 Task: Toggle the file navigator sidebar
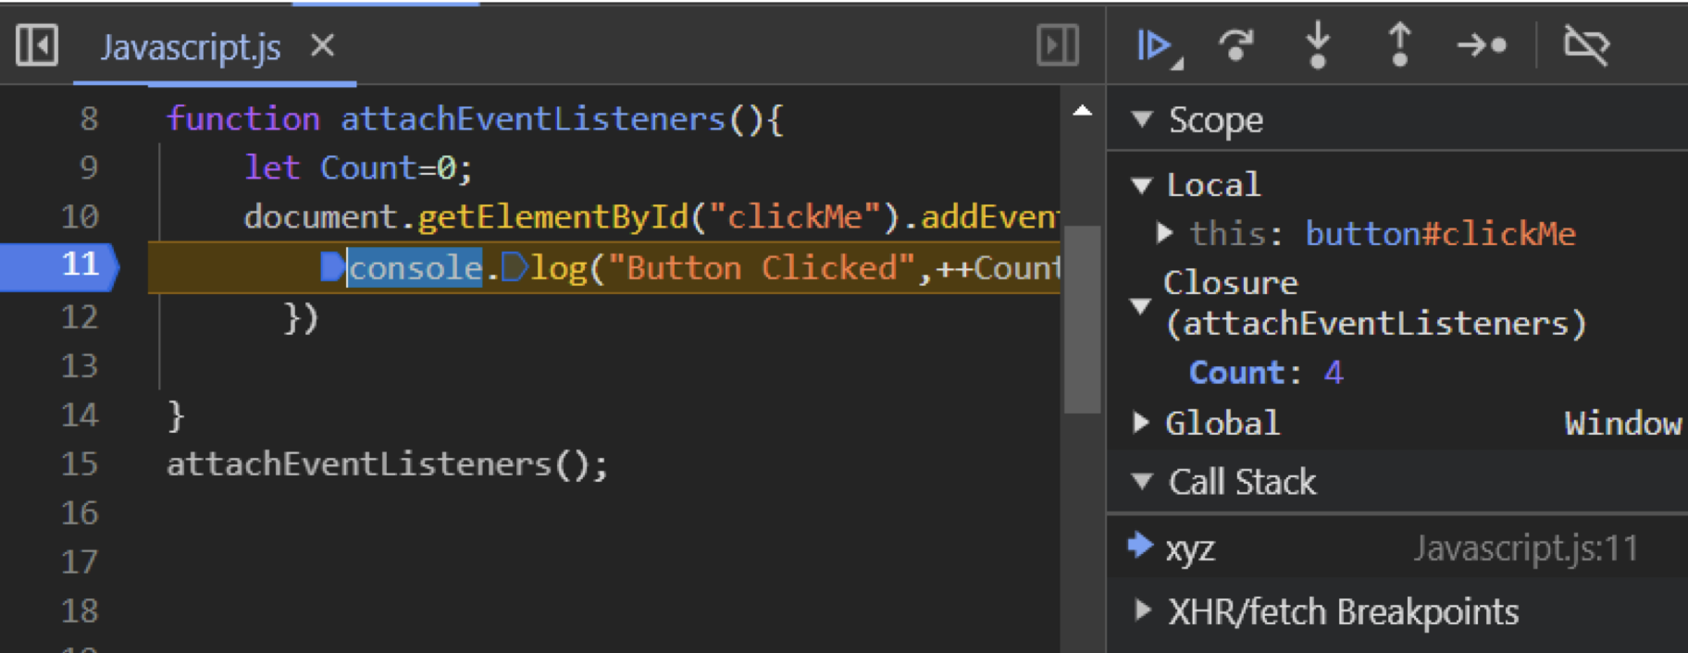pyautogui.click(x=37, y=45)
